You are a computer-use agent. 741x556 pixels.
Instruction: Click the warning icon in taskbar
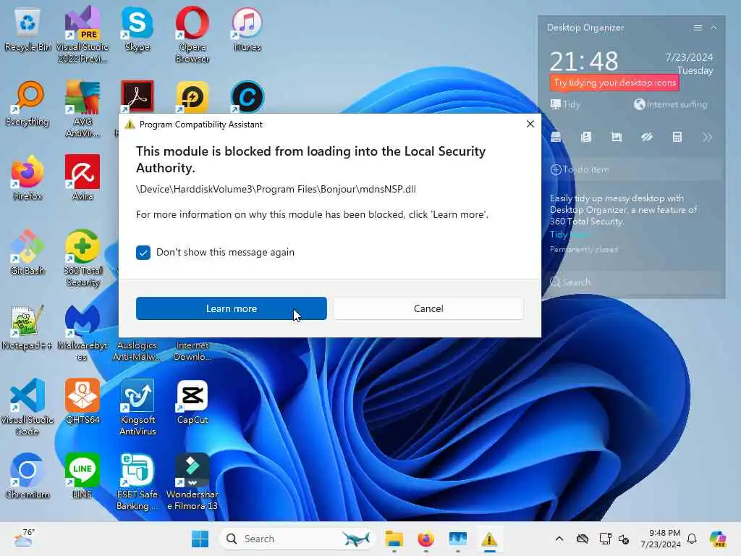489,539
